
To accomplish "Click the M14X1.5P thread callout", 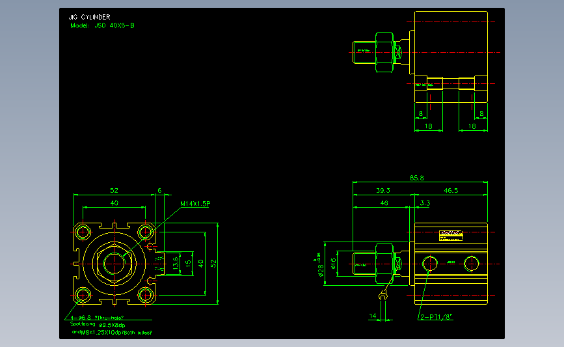I will (195, 204).
